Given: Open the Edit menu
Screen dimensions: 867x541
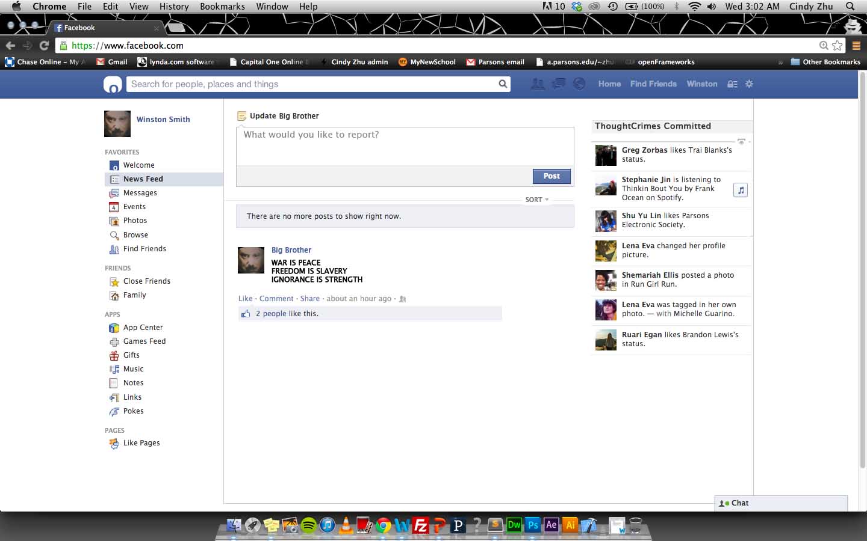Looking at the screenshot, I should pyautogui.click(x=110, y=7).
